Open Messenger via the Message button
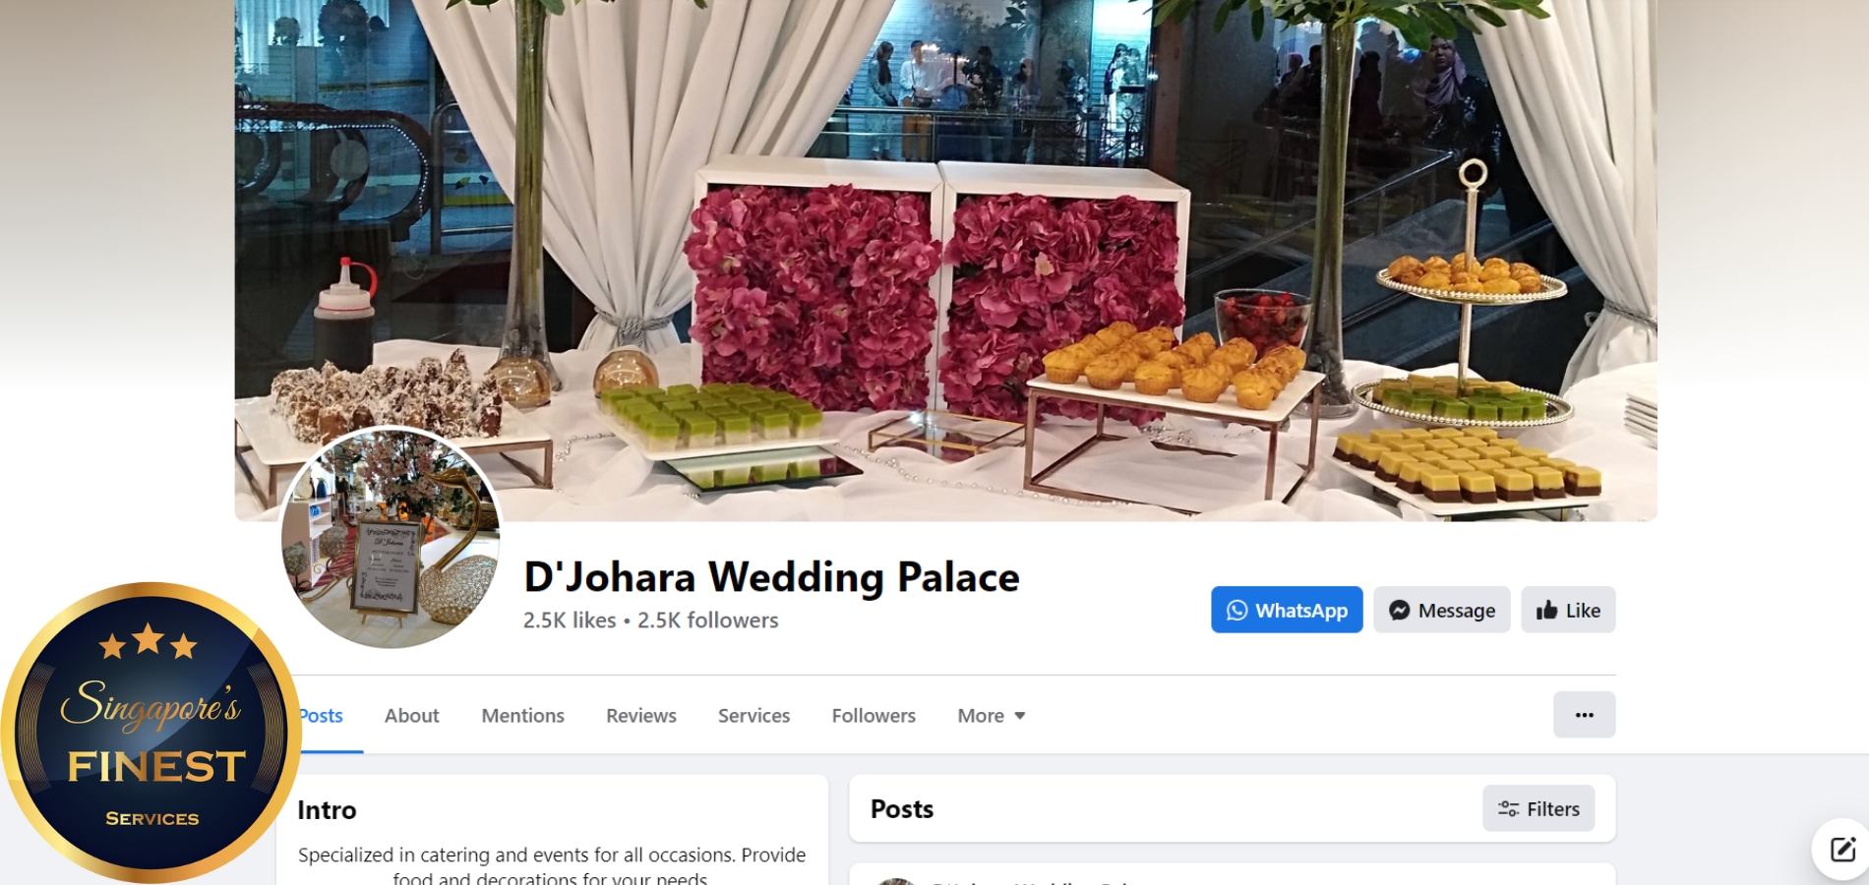Screen dimensions: 1869x885 click(1441, 610)
